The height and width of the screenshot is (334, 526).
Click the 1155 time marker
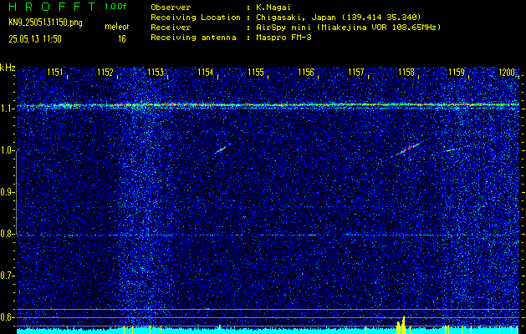tap(256, 72)
